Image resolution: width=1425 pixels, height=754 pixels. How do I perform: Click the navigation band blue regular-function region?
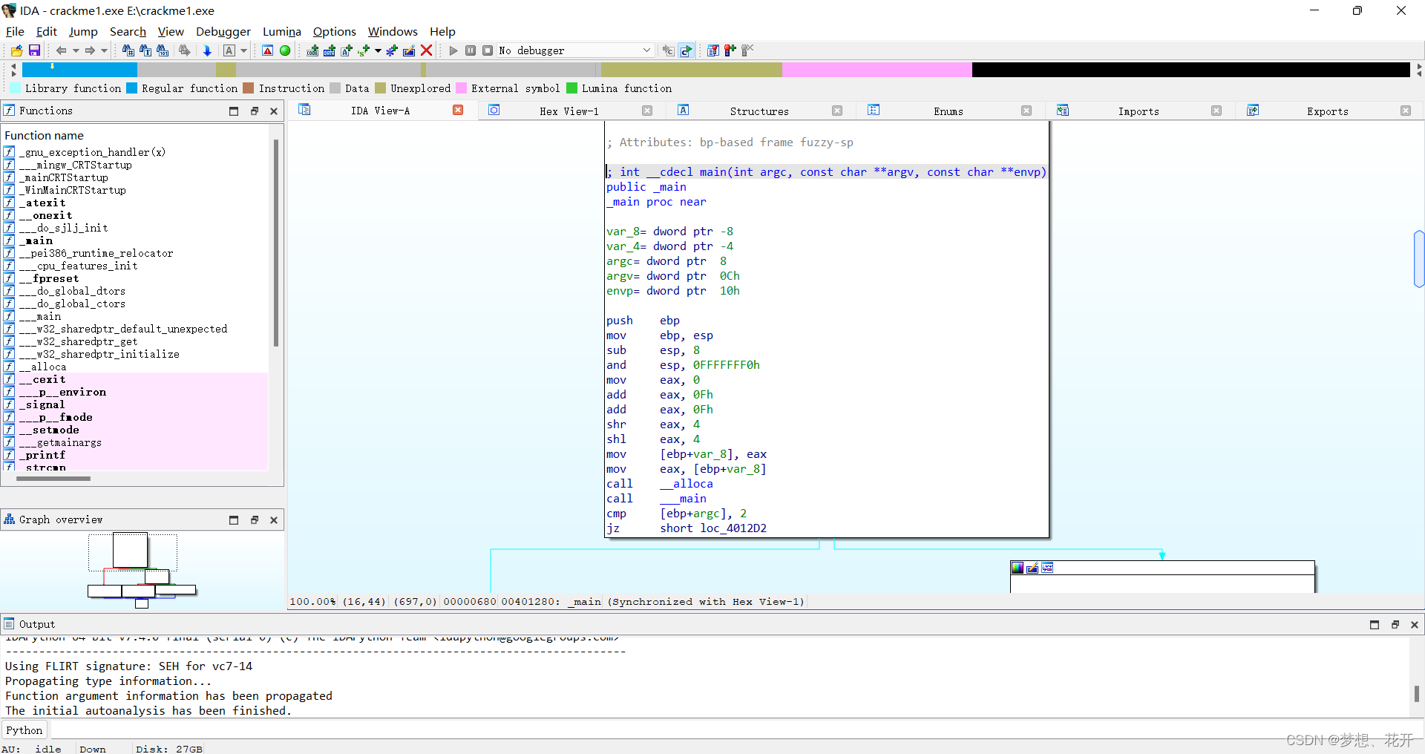click(x=80, y=70)
